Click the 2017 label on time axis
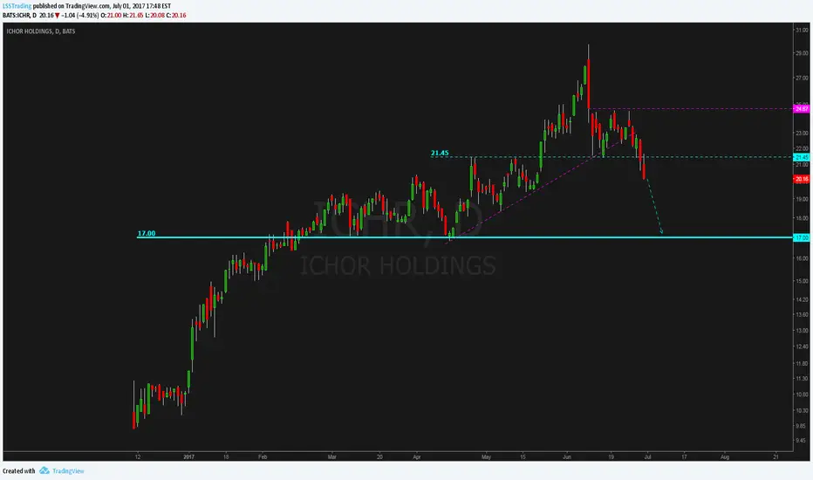This screenshot has width=813, height=480. tap(188, 457)
